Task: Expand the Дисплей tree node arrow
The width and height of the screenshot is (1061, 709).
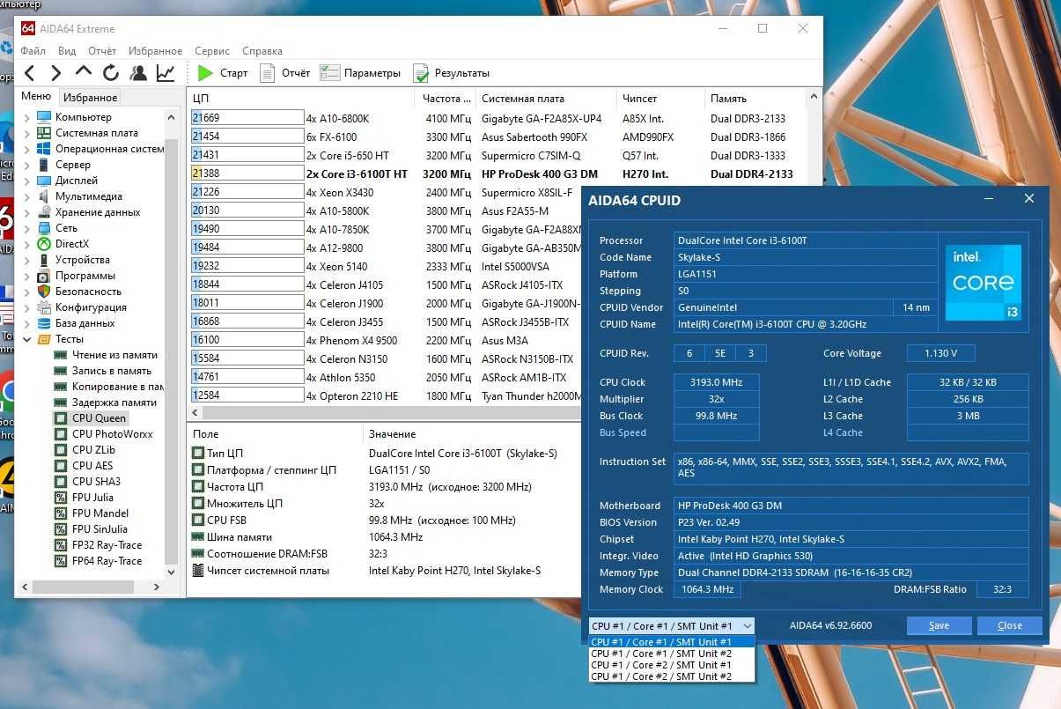Action: click(x=26, y=181)
